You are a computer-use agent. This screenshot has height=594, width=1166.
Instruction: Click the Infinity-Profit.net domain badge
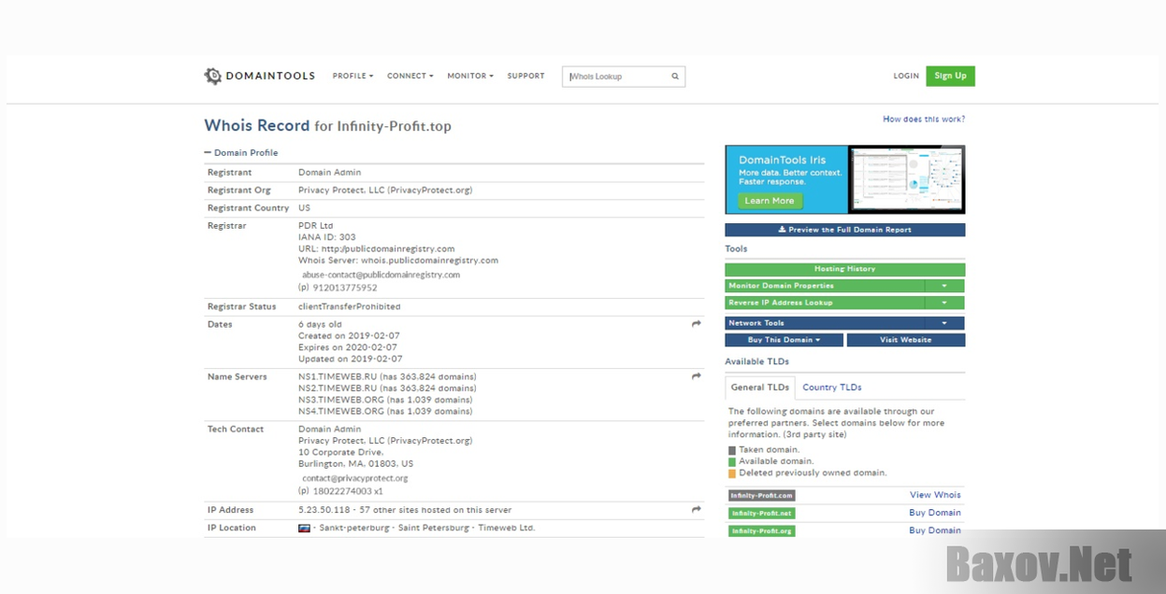tap(762, 514)
